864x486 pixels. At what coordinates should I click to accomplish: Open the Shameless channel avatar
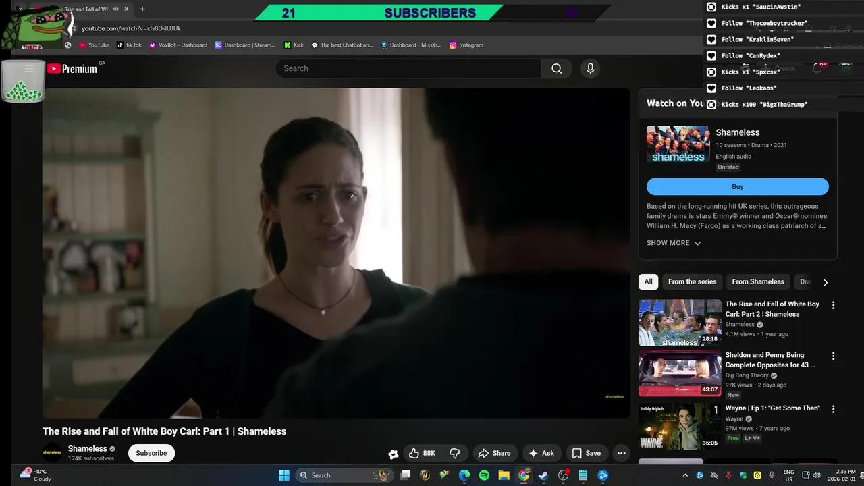pyautogui.click(x=52, y=453)
